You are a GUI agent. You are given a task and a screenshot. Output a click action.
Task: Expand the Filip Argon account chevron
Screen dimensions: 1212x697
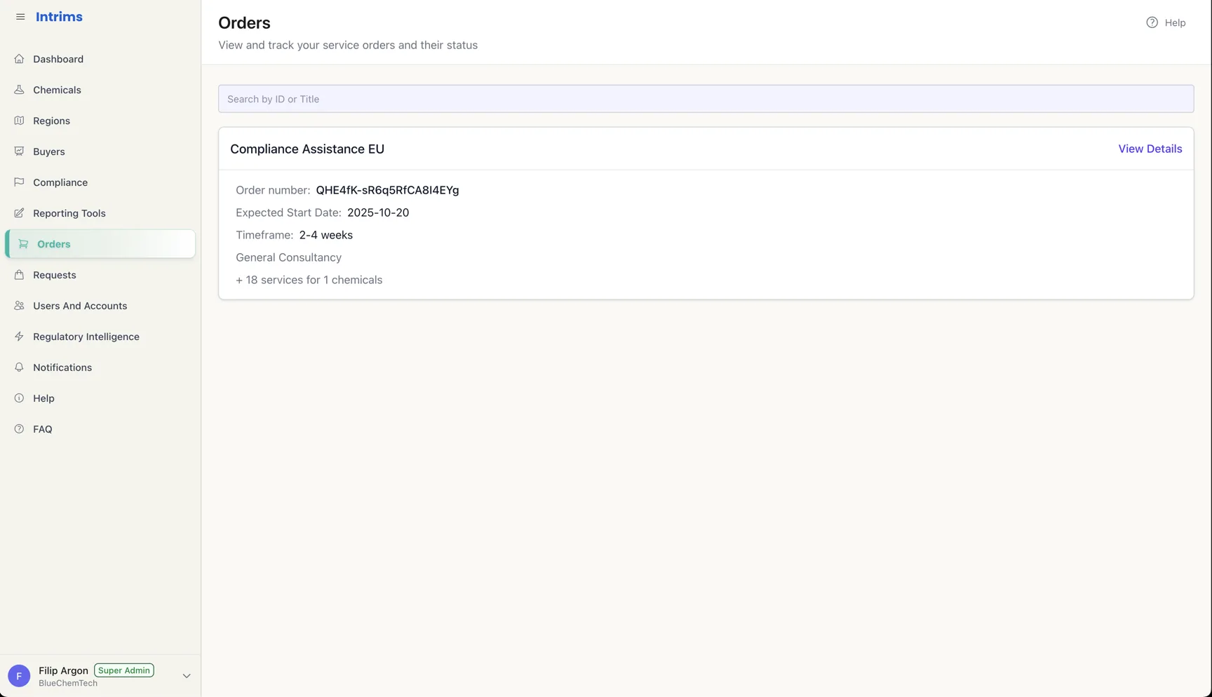(187, 676)
